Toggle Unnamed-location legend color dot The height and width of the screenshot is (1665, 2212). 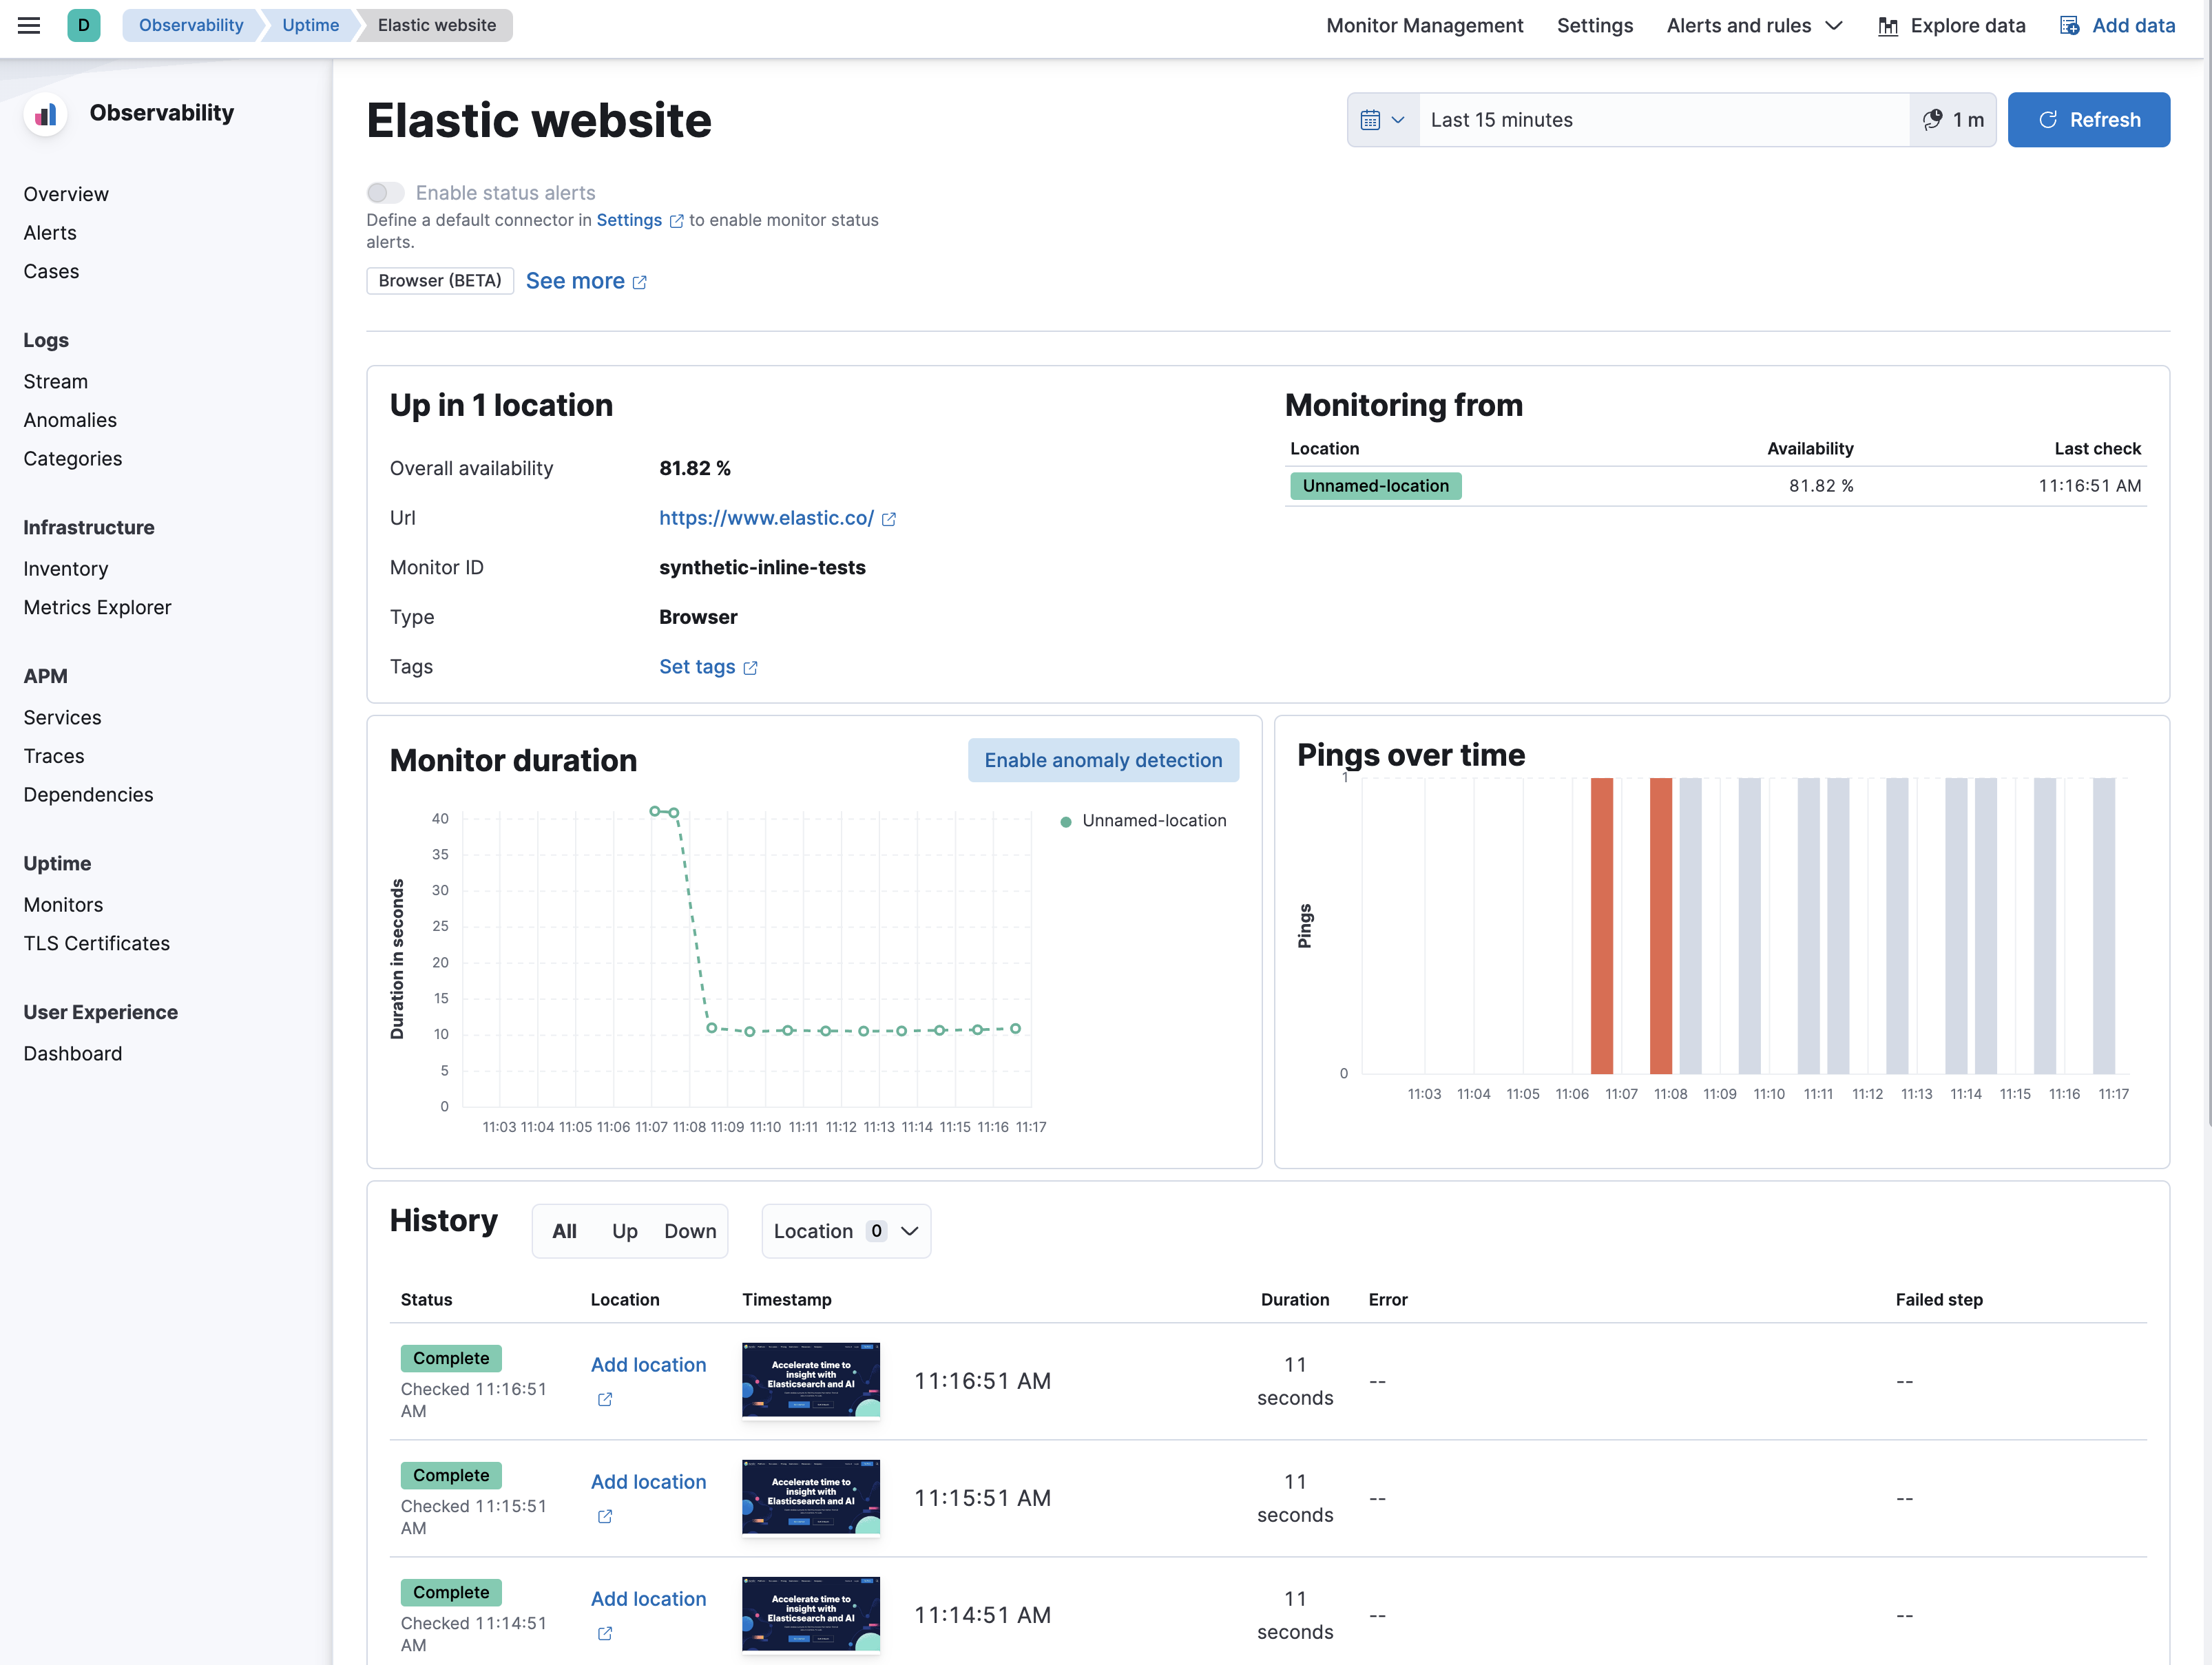point(1065,821)
